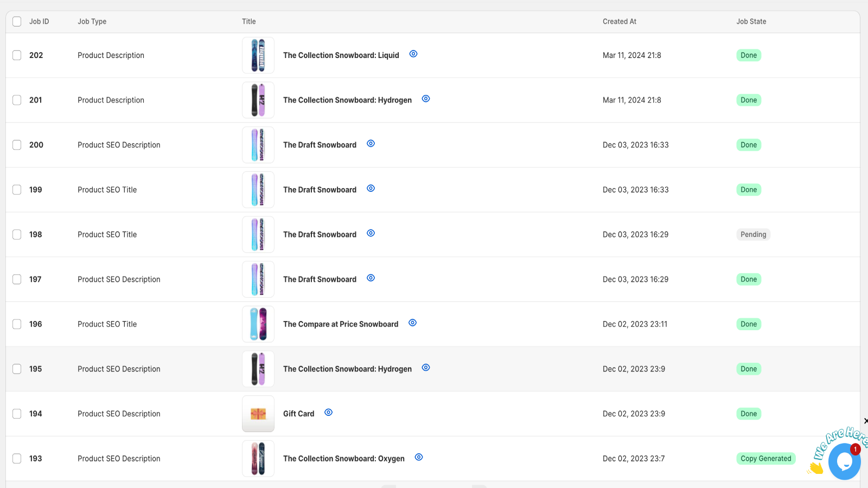Open preview eye icon for job 198
This screenshot has height=488, width=868.
371,233
